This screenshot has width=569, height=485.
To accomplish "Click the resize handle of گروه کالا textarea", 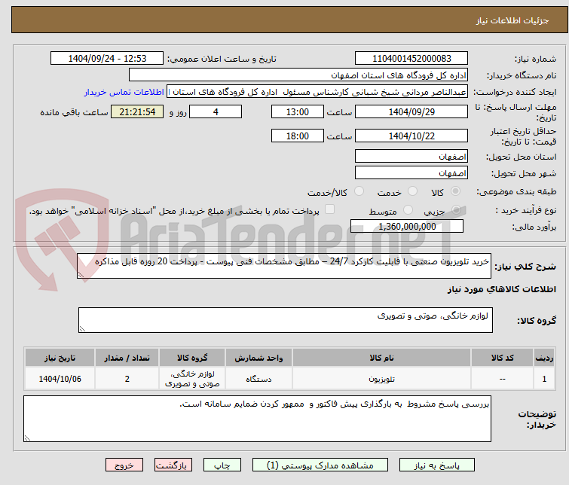I will [x=82, y=329].
